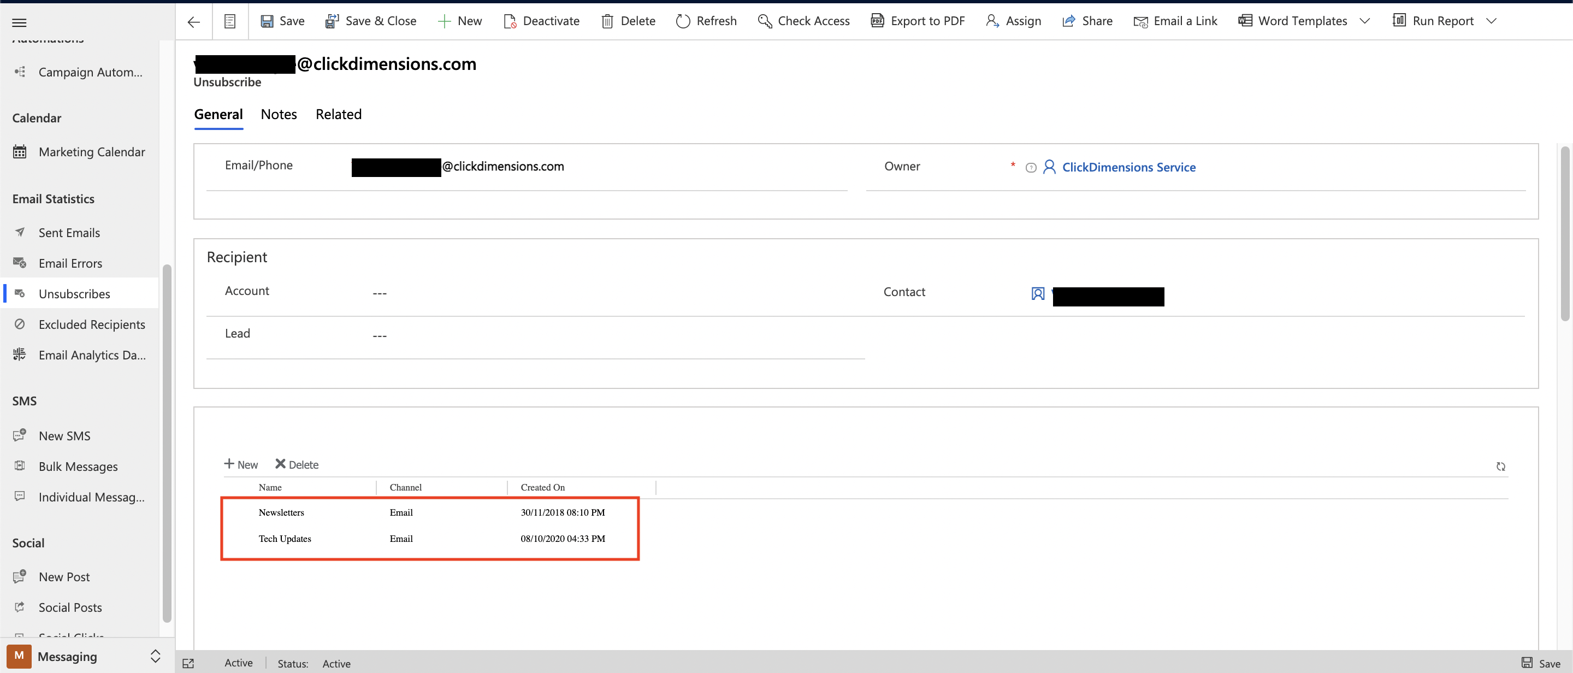This screenshot has height=673, width=1573.
Task: Refresh the record form
Action: 707,21
